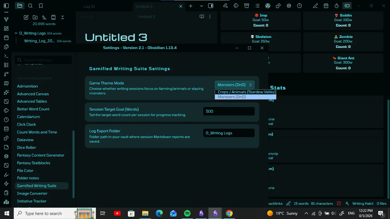Toggle reading view book icon
Image resolution: width=390 pixels, height=219 pixels.
[202, 17]
